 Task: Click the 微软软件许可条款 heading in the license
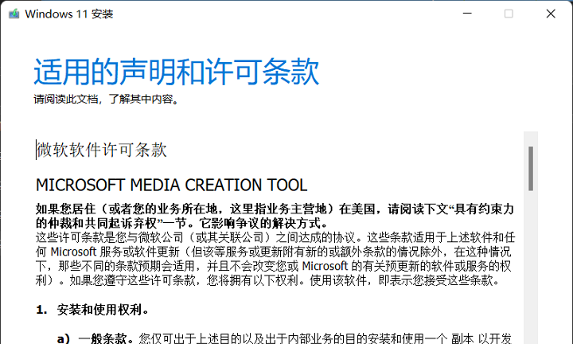(x=102, y=150)
